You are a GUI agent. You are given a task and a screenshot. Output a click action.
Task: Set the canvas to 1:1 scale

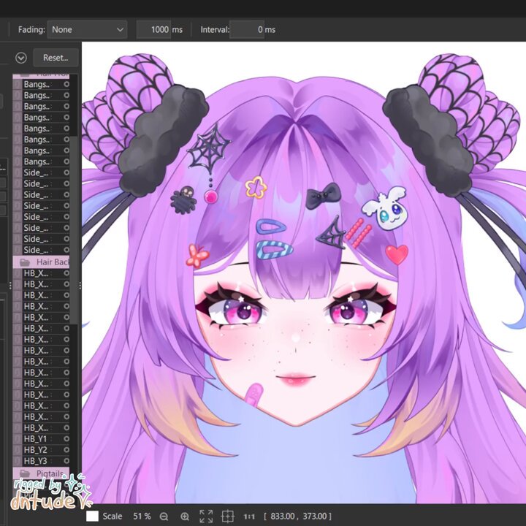[x=249, y=517]
